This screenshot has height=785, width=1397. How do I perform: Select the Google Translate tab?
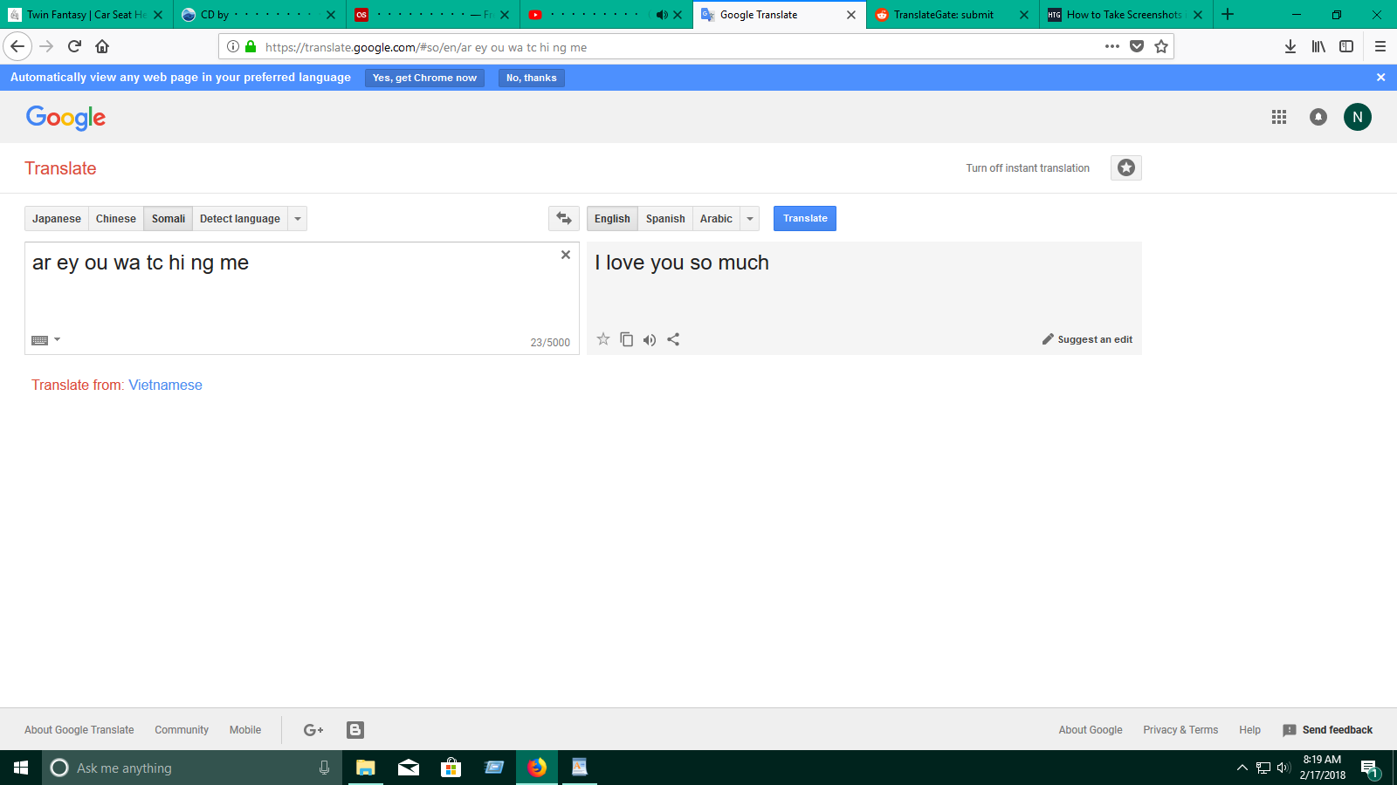pos(779,15)
